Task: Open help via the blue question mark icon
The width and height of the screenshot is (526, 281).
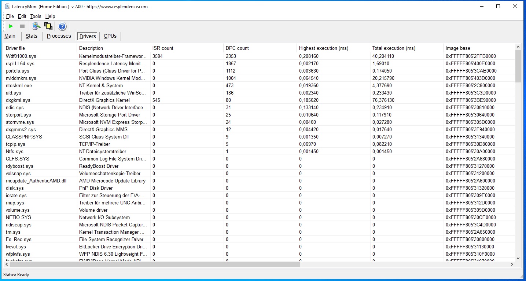Action: click(x=62, y=26)
